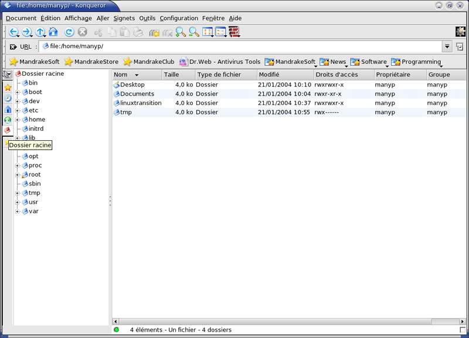The width and height of the screenshot is (469, 338).
Task: Open the sidebar configuration button
Action: tap(8, 75)
